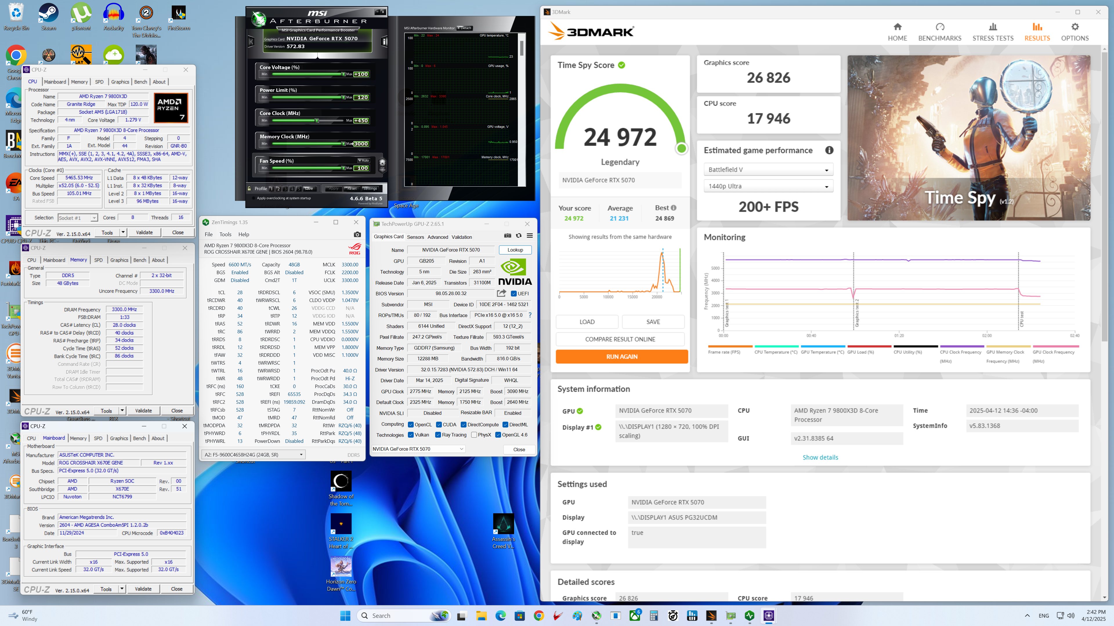Viewport: 1114px width, 626px height.
Task: Open the Socket #1 selection dropdown in CPU-Z
Action: pos(78,218)
